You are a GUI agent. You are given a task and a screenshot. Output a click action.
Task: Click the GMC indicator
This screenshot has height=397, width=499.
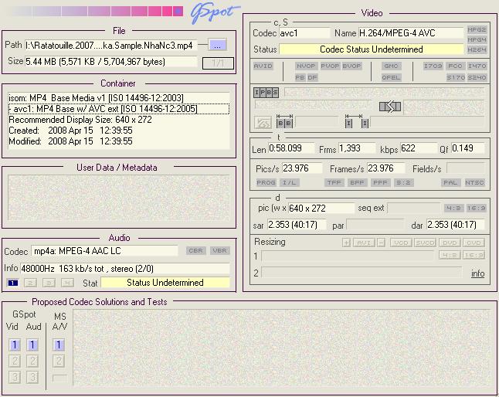(391, 66)
